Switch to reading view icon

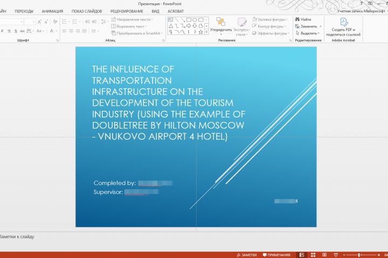coord(324,255)
